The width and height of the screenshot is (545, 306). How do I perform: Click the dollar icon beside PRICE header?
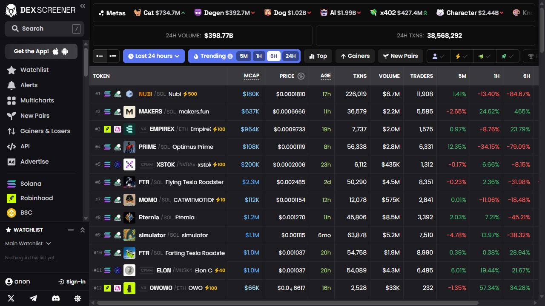301,76
